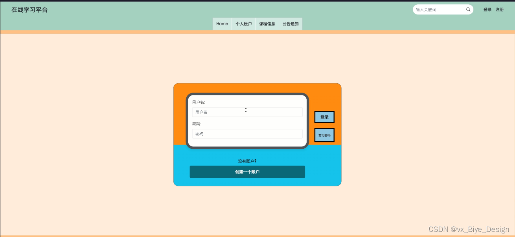This screenshot has width=515, height=237.
Task: Click the search magnifier icon
Action: [x=468, y=9]
